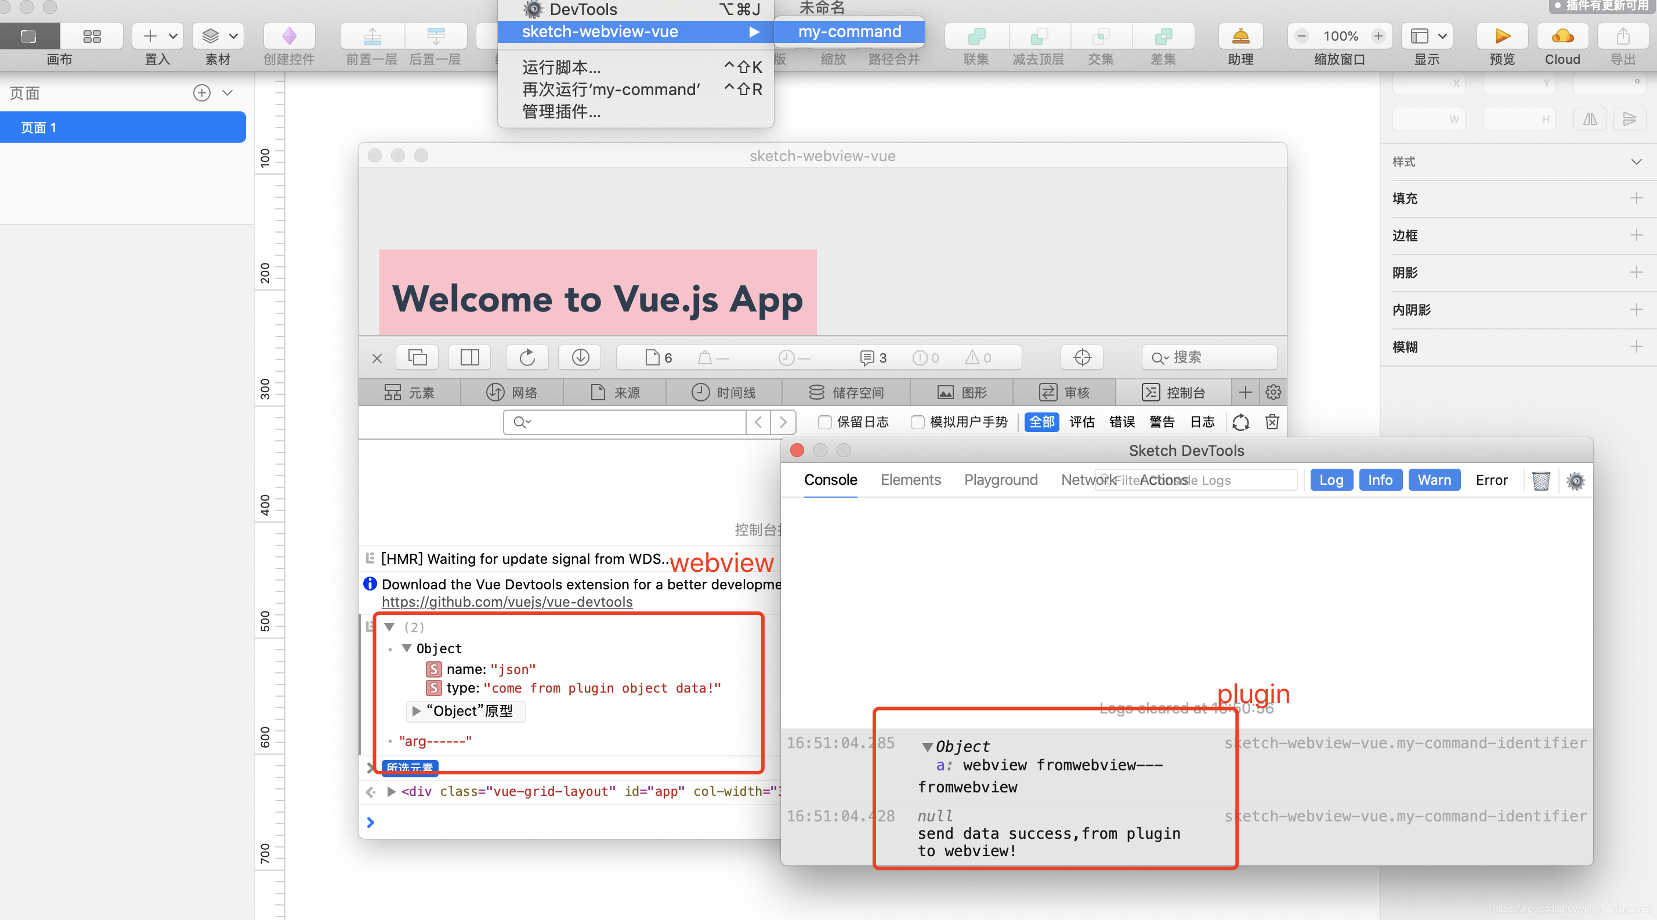
Task: Switch to the Playground tab in Sketch DevTools
Action: pos(1000,480)
